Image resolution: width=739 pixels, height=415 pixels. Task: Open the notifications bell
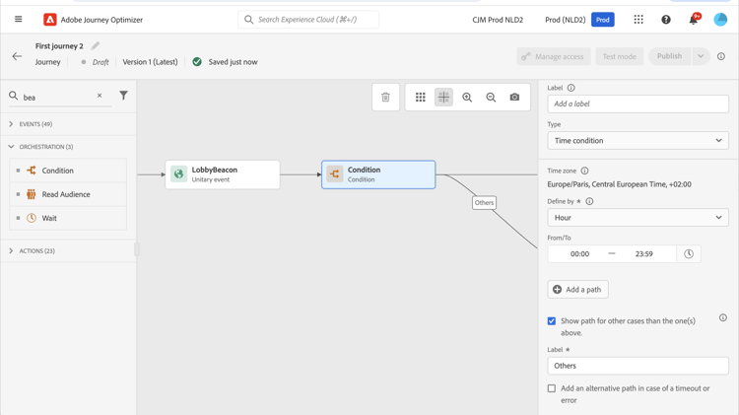694,20
